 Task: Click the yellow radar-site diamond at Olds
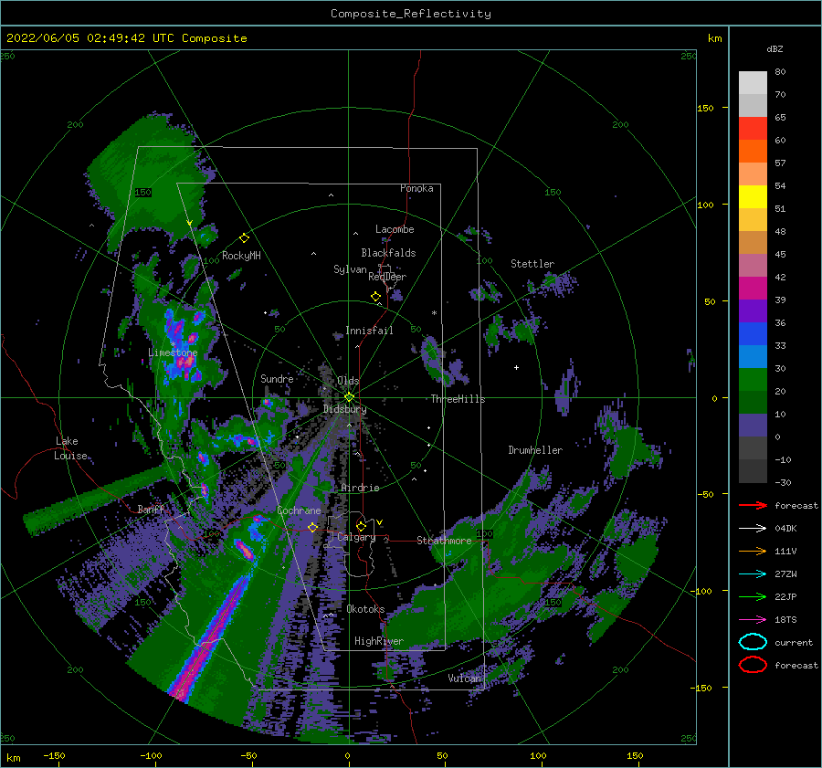349,397
